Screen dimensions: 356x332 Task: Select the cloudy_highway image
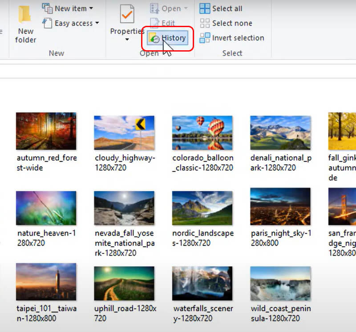click(x=124, y=132)
